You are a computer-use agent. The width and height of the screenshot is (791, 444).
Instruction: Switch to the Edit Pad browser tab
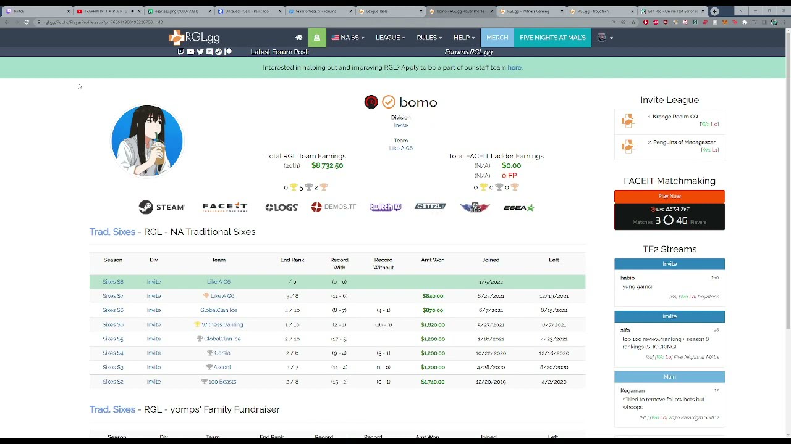(672, 11)
